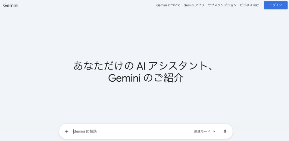Image resolution: width=289 pixels, height=141 pixels.
Task: Start voice input with the microphone icon
Action: tap(225, 131)
